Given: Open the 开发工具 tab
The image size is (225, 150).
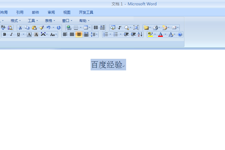Looking at the screenshot, I should coord(86,12).
